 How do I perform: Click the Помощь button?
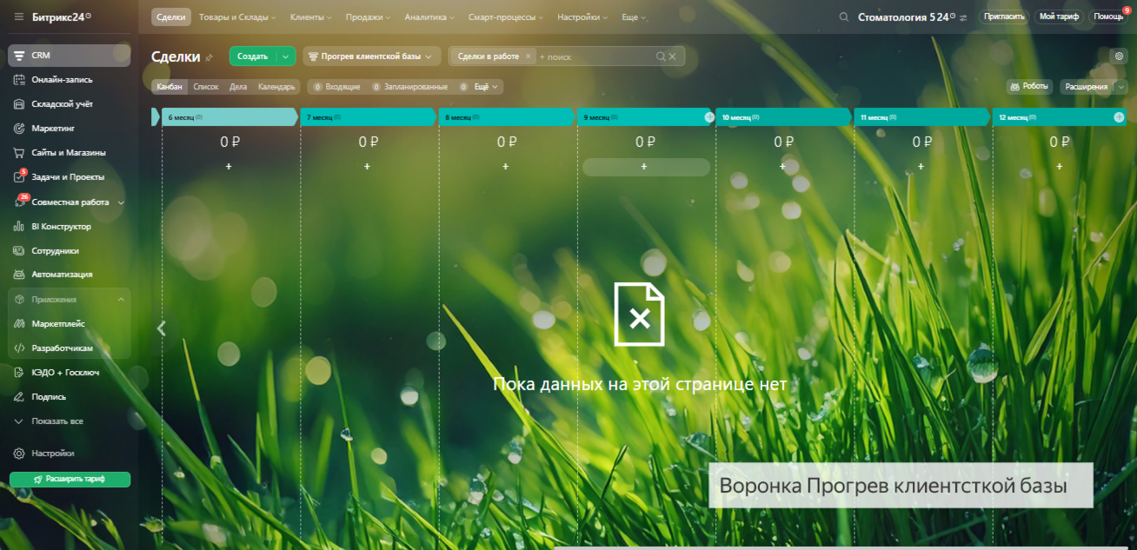point(1108,17)
